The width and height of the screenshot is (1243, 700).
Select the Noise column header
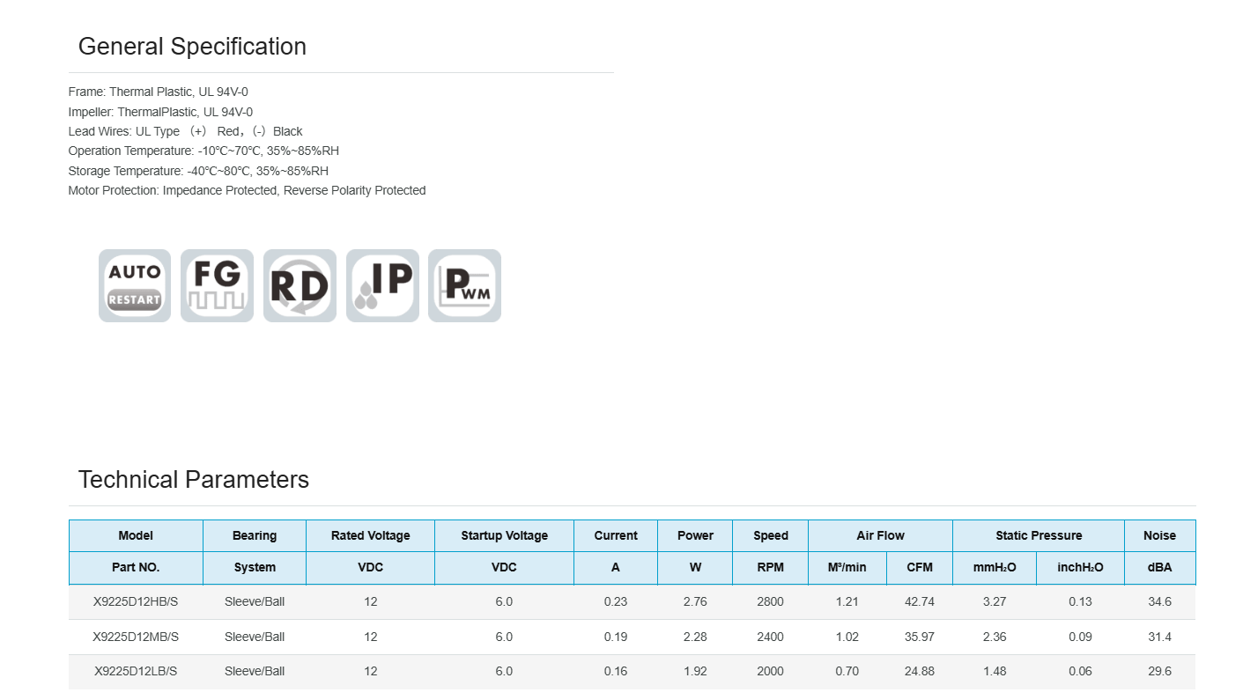tap(1159, 535)
